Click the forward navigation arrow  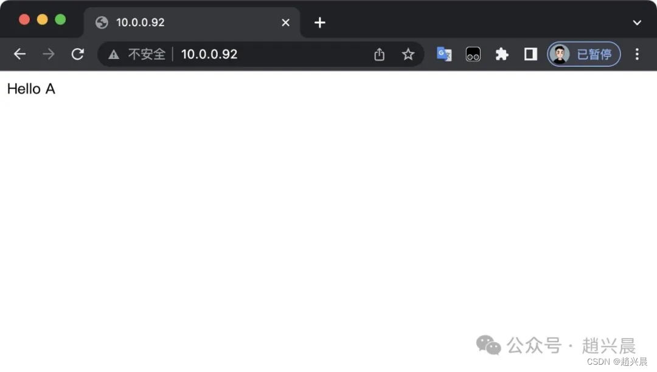coord(49,54)
